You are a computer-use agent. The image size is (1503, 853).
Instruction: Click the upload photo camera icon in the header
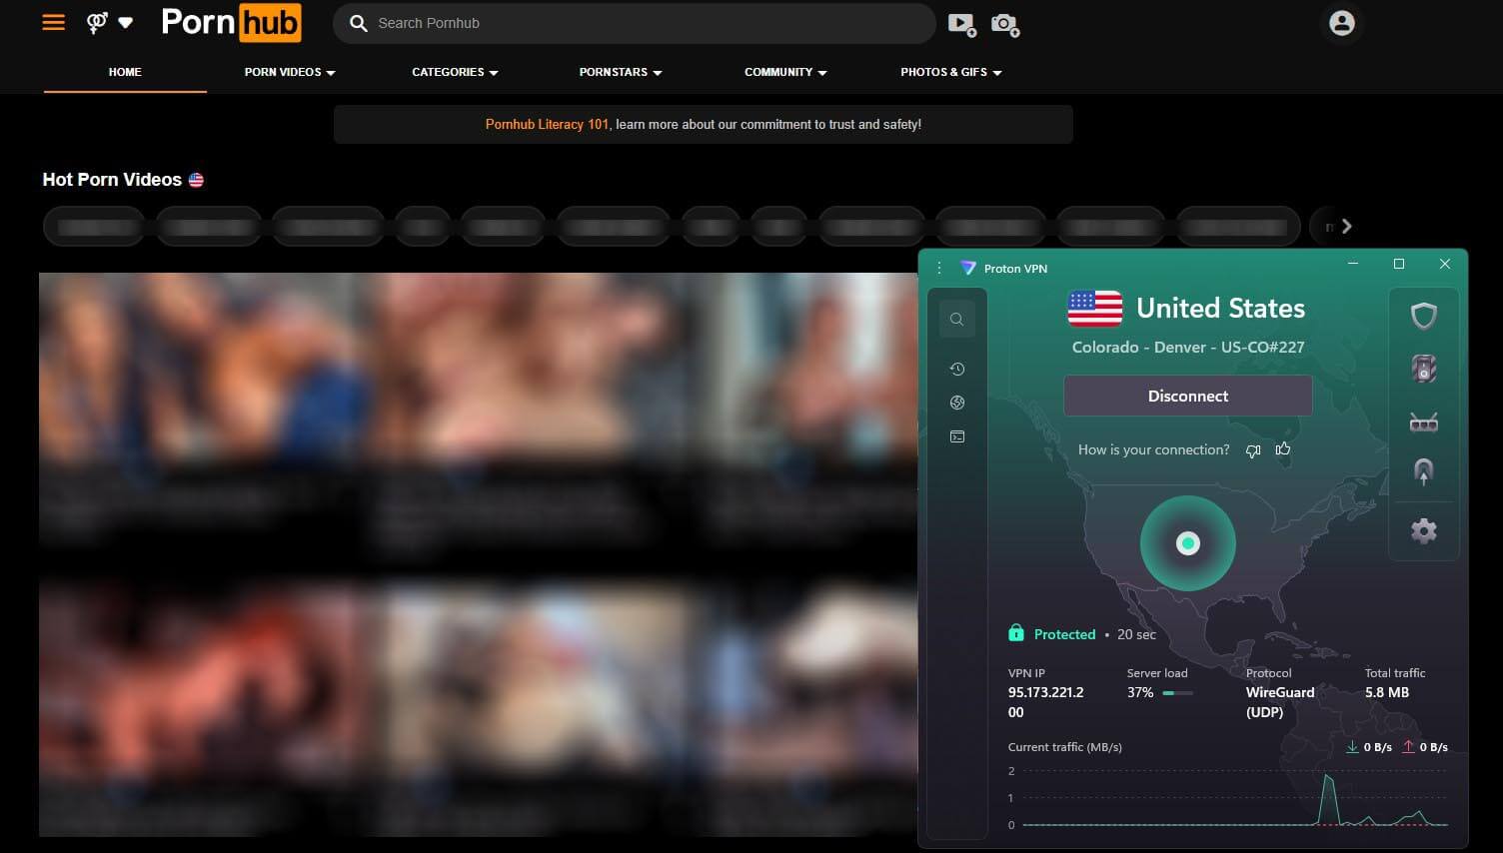pos(1004,24)
